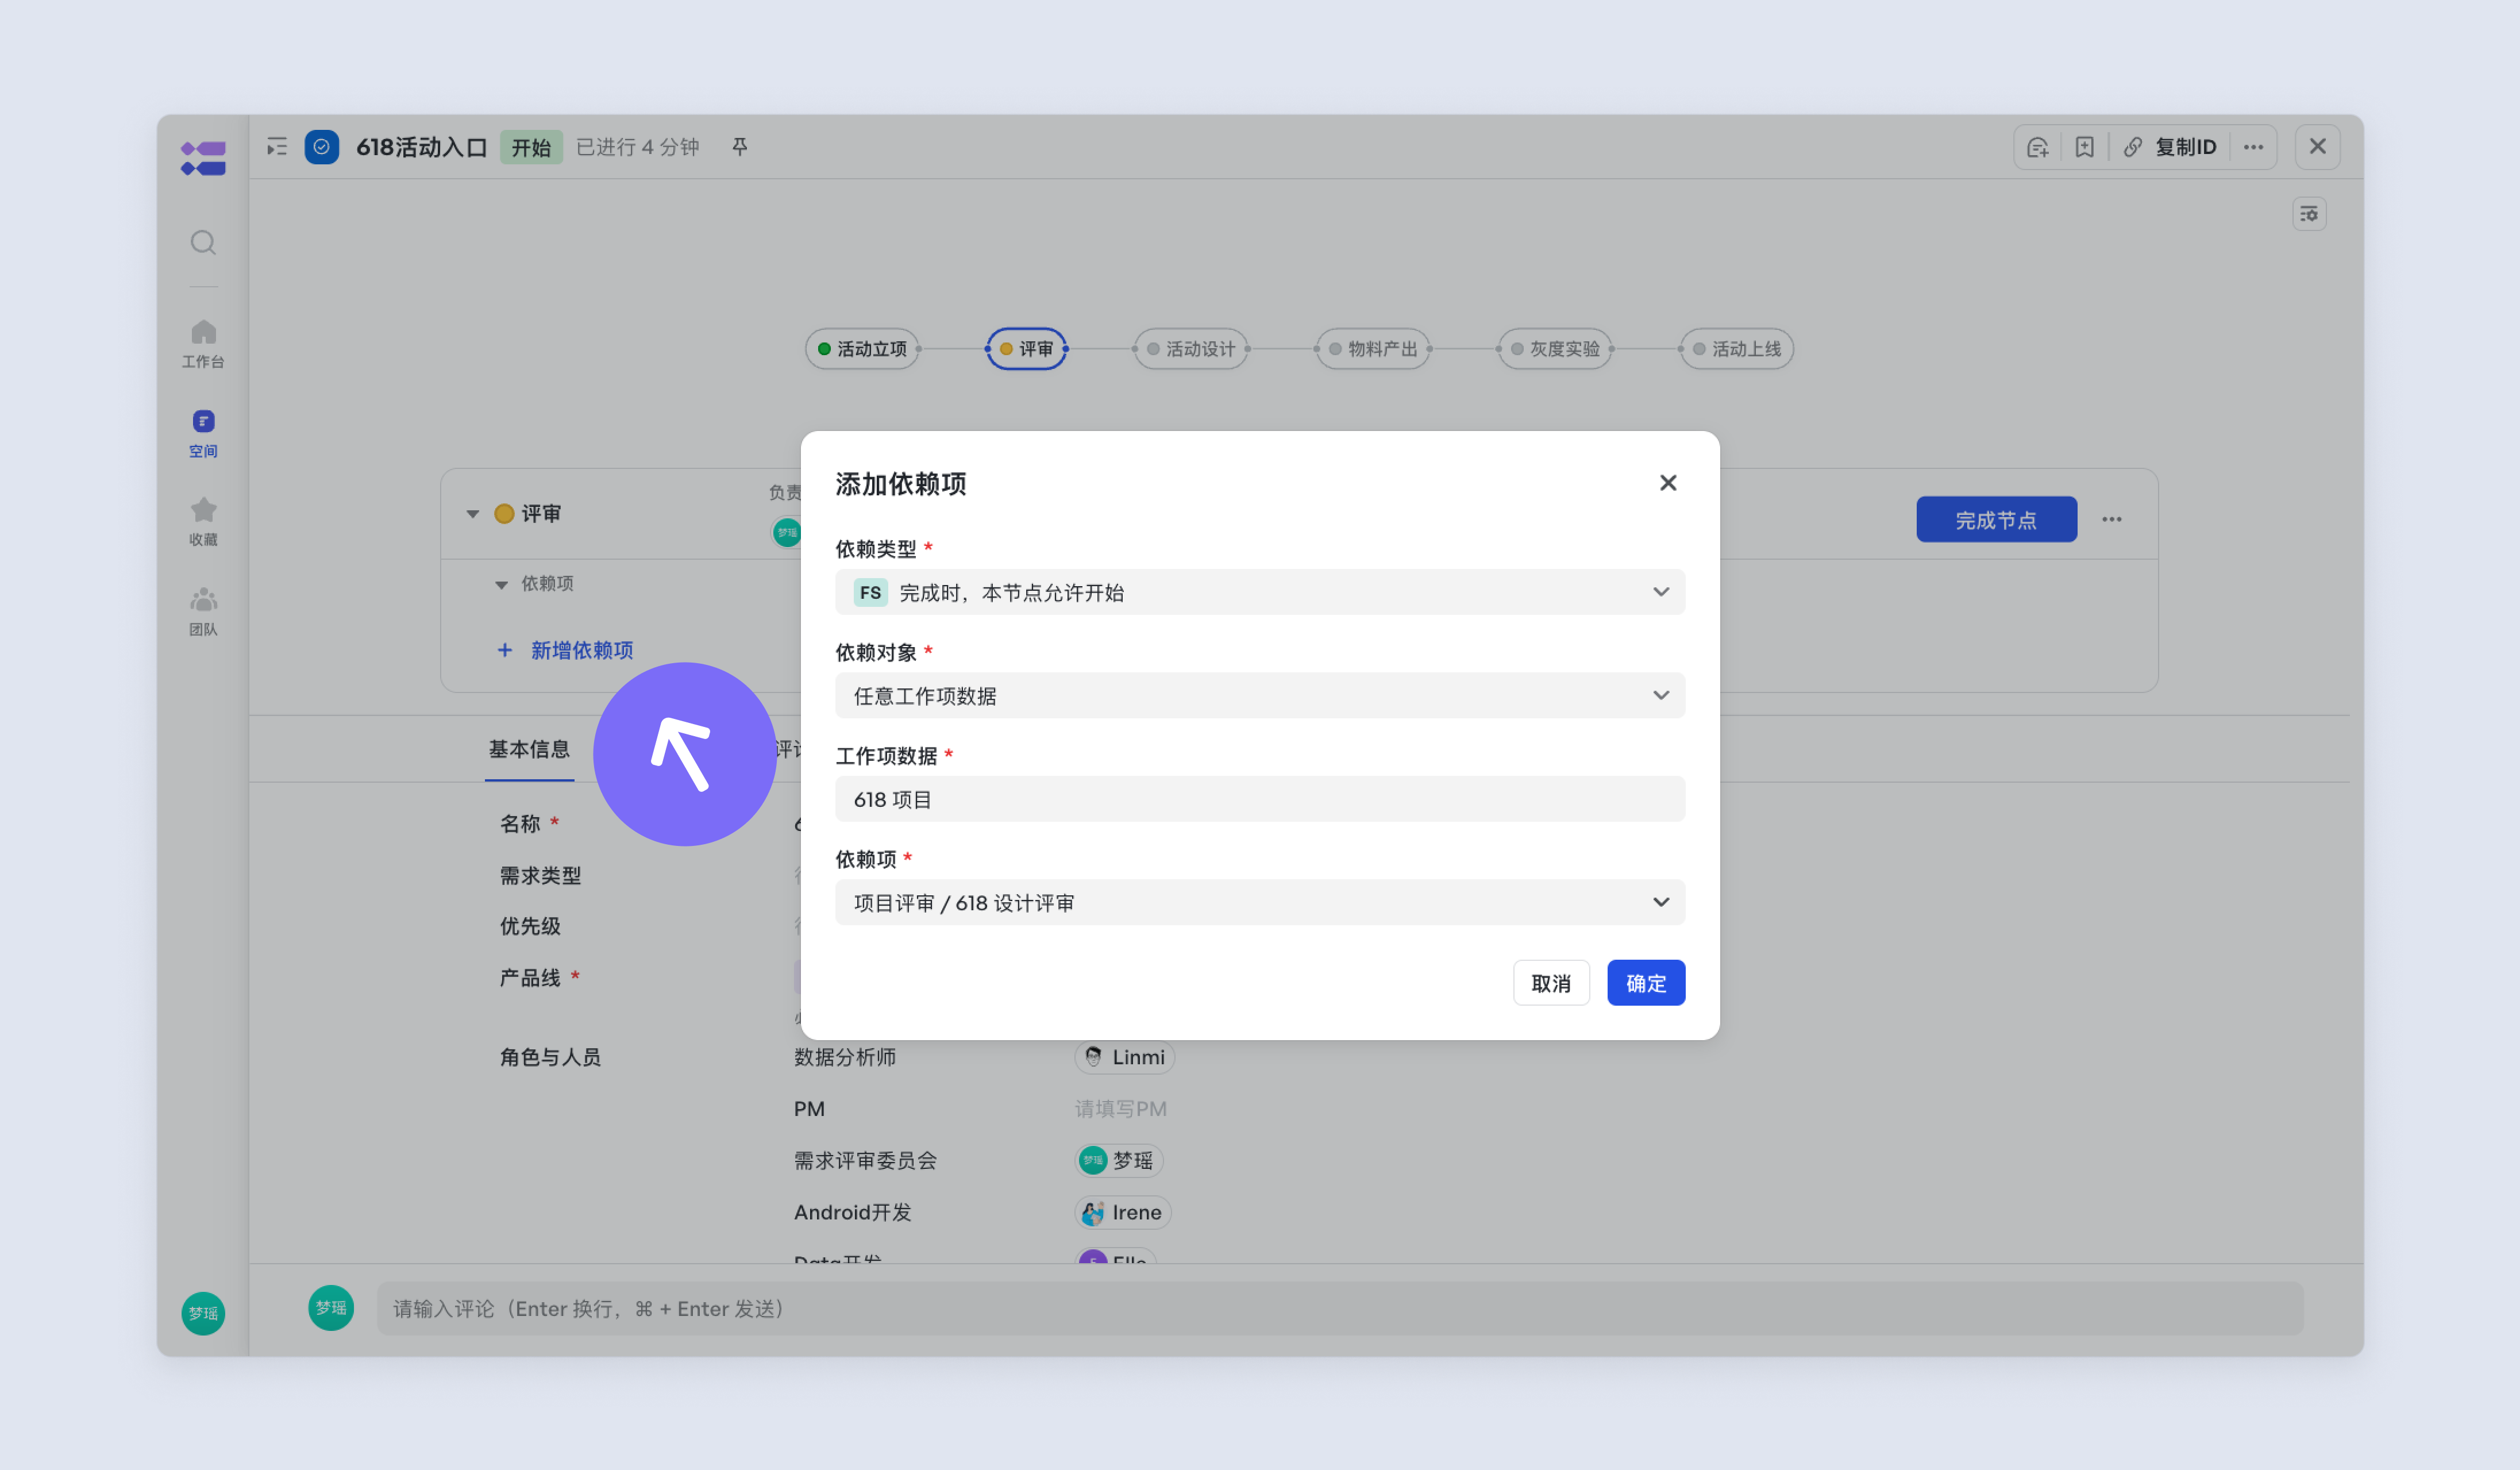Click the 需求类型 field label
The width and height of the screenshot is (2520, 1470).
(540, 875)
